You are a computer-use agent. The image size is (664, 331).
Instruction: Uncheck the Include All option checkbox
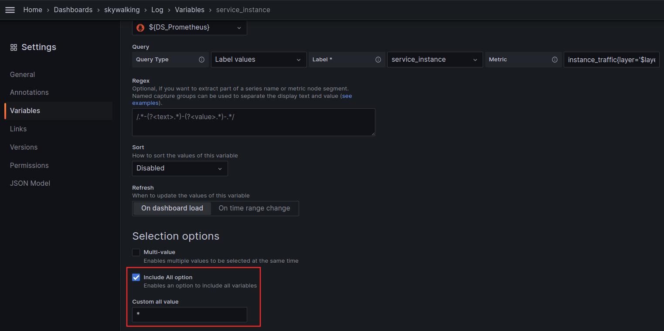(x=136, y=278)
